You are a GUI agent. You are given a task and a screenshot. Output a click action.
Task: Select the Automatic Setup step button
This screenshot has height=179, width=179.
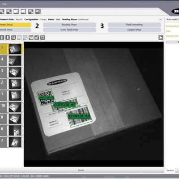(x=15, y=25)
